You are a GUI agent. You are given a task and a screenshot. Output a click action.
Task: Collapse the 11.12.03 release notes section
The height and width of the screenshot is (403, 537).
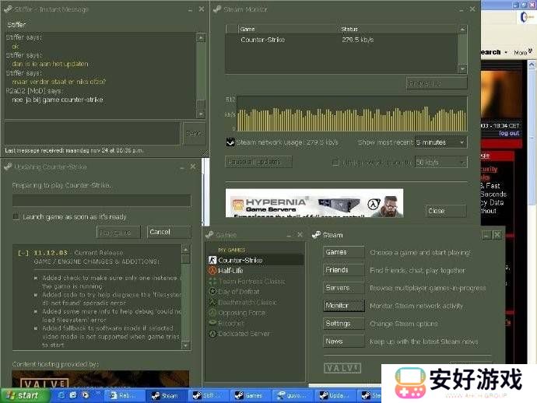click(23, 253)
